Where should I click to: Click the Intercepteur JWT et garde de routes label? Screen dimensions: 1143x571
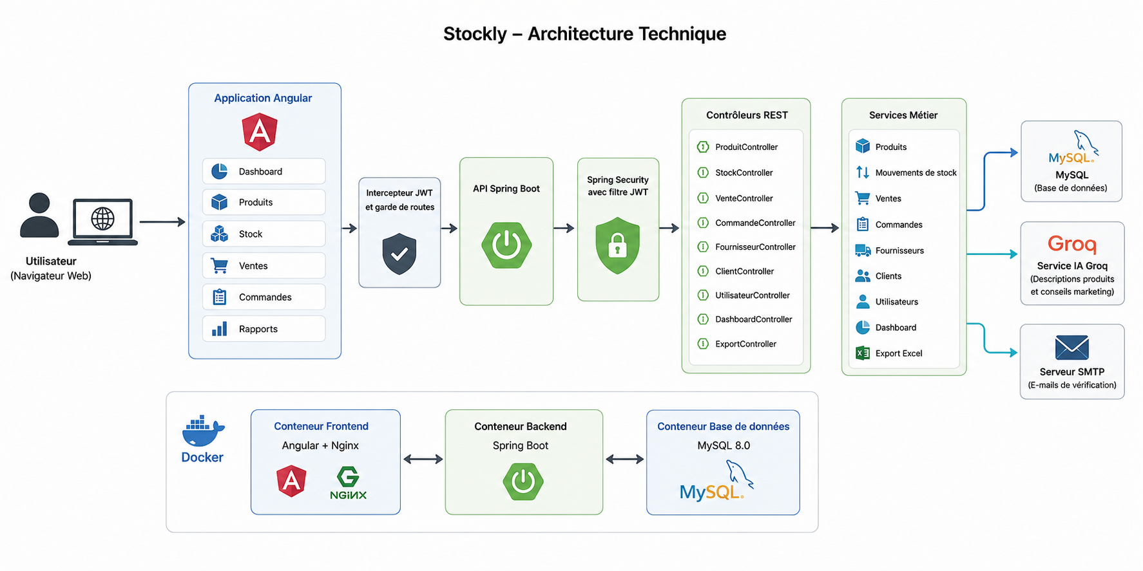pos(399,200)
